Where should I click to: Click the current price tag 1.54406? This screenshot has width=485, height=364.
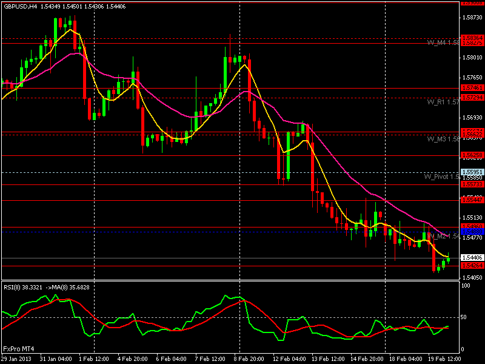pos(472,257)
